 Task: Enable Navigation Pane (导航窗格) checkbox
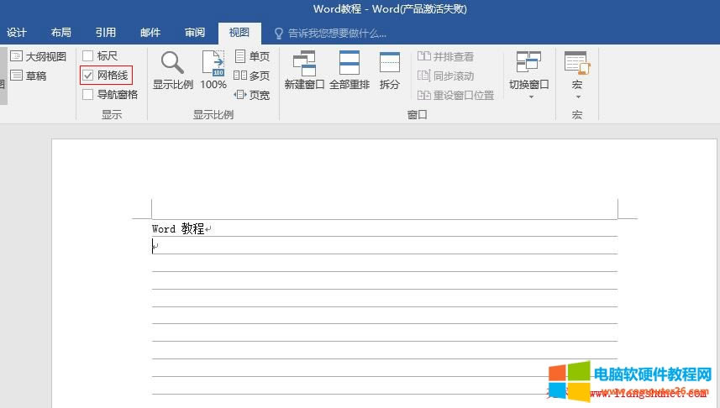88,95
